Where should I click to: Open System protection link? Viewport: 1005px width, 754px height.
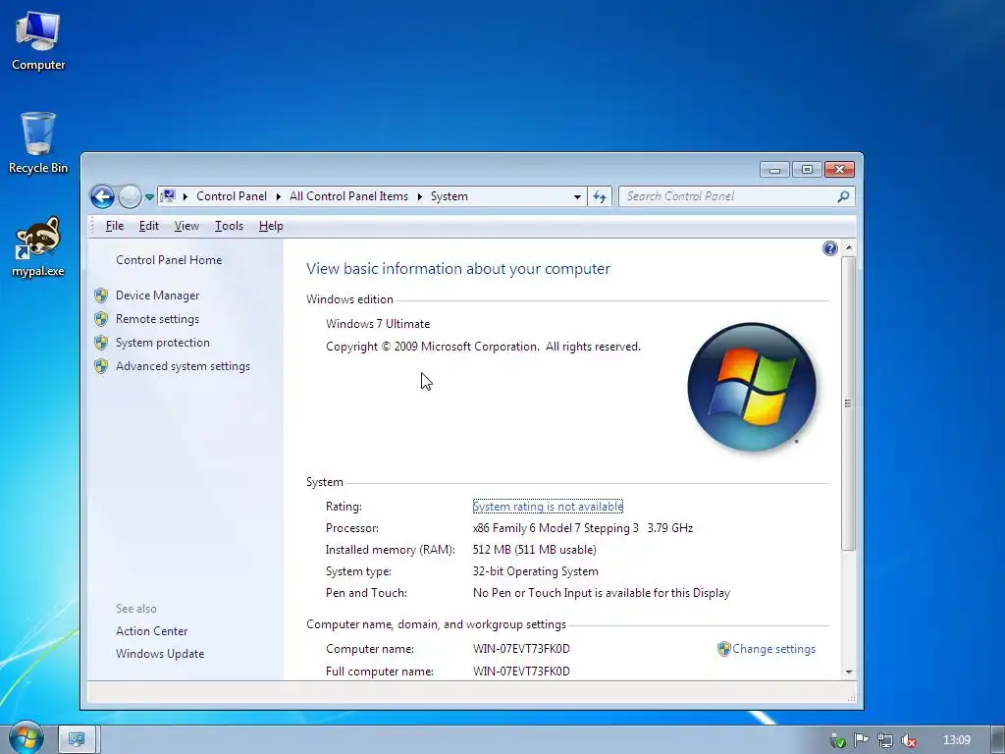click(163, 343)
